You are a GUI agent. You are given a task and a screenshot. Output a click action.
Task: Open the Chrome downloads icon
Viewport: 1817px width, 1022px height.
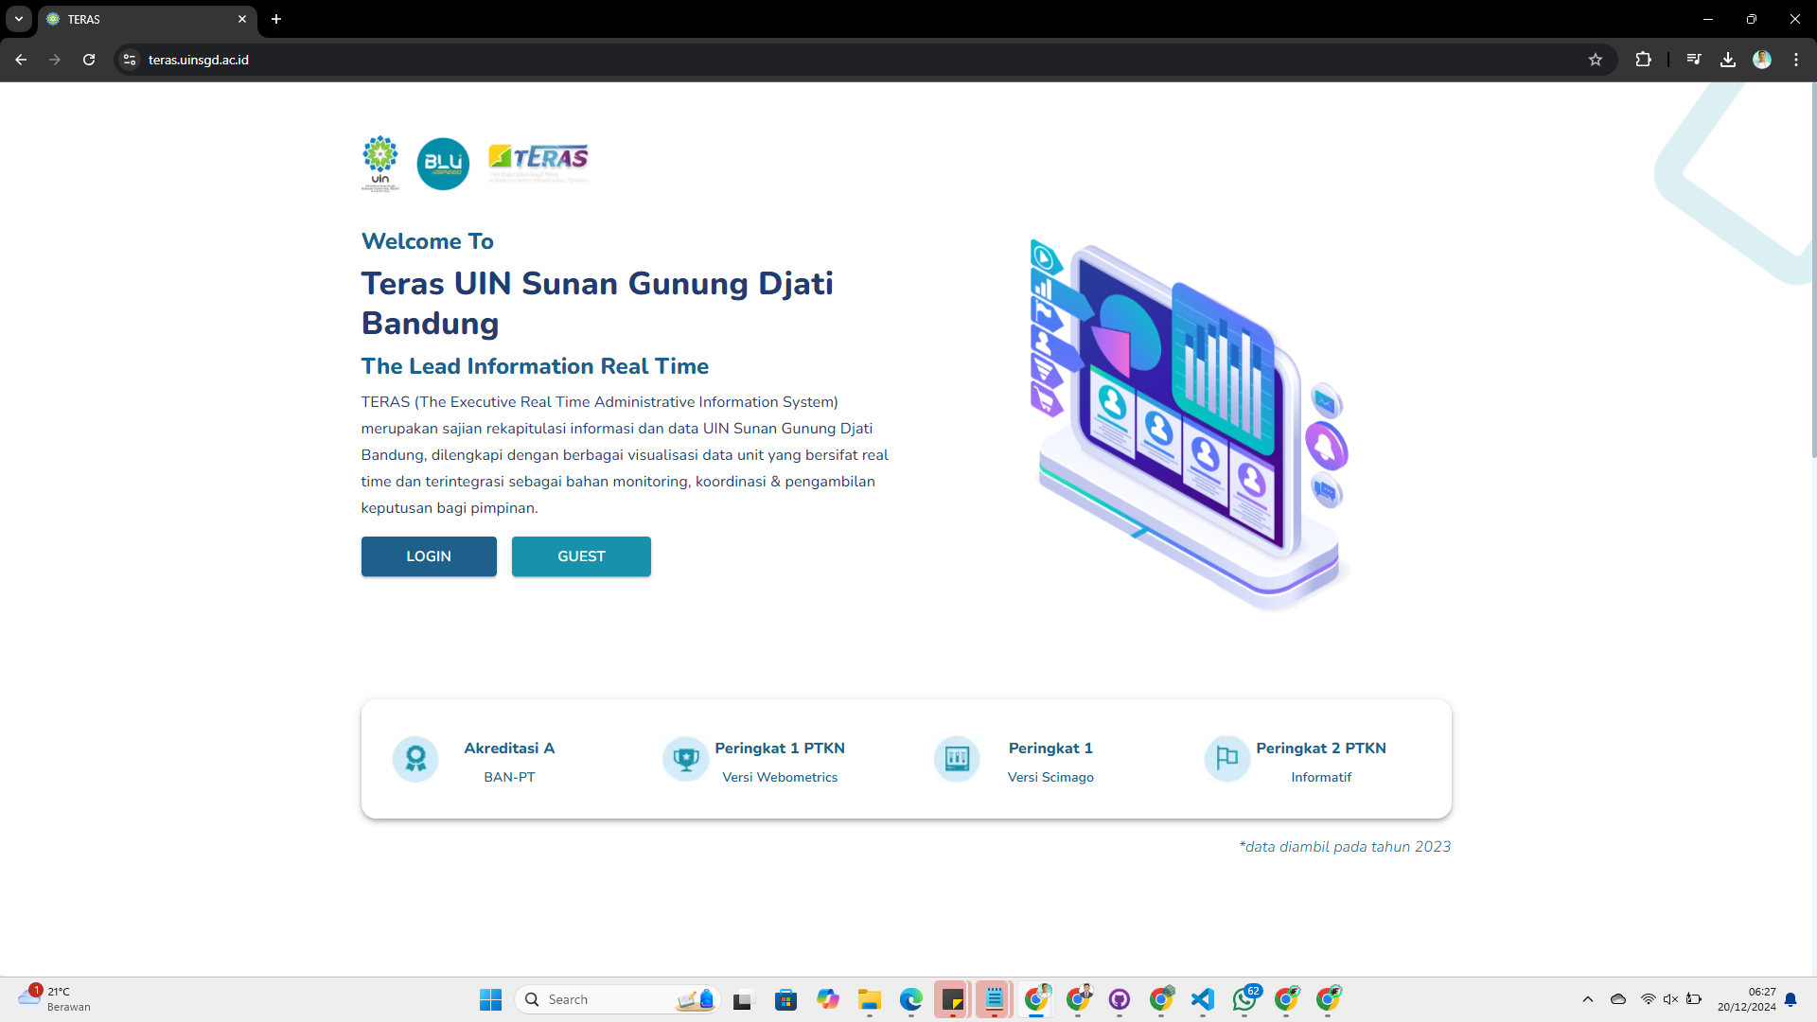[x=1728, y=60]
